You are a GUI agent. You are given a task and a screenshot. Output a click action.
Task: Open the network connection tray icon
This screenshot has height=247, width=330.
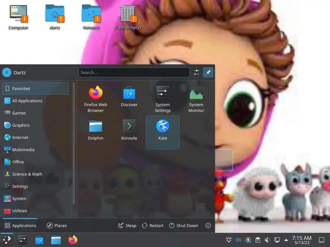point(277,240)
